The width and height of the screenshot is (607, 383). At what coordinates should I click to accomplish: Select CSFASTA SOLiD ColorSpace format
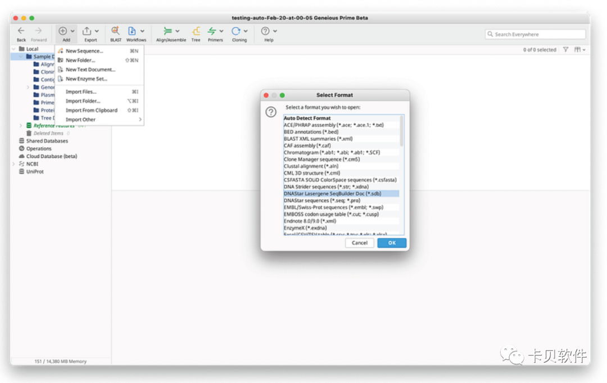pyautogui.click(x=341, y=180)
